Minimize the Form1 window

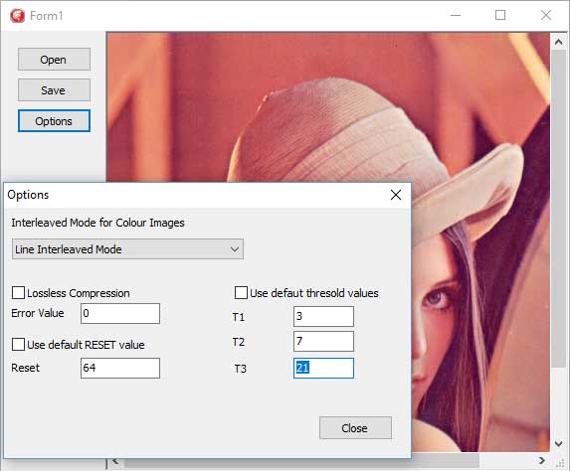point(456,15)
